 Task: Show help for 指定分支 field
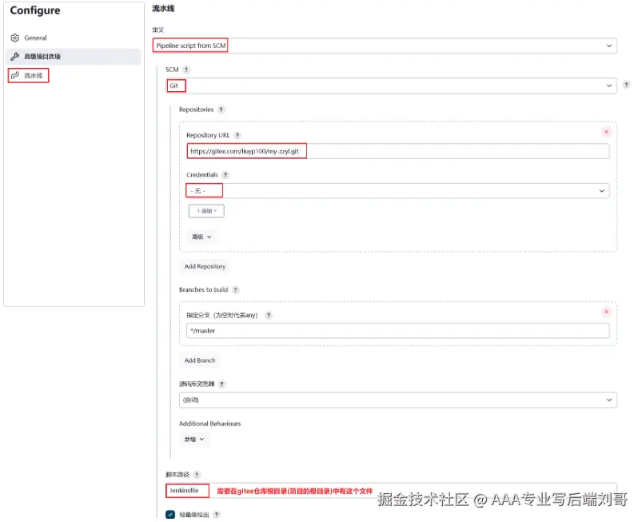pos(269,315)
